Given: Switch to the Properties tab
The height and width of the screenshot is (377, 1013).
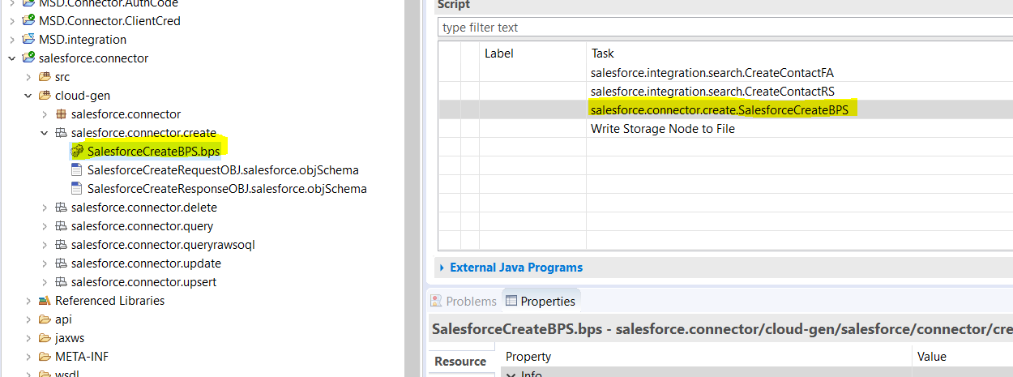Looking at the screenshot, I should (x=541, y=301).
